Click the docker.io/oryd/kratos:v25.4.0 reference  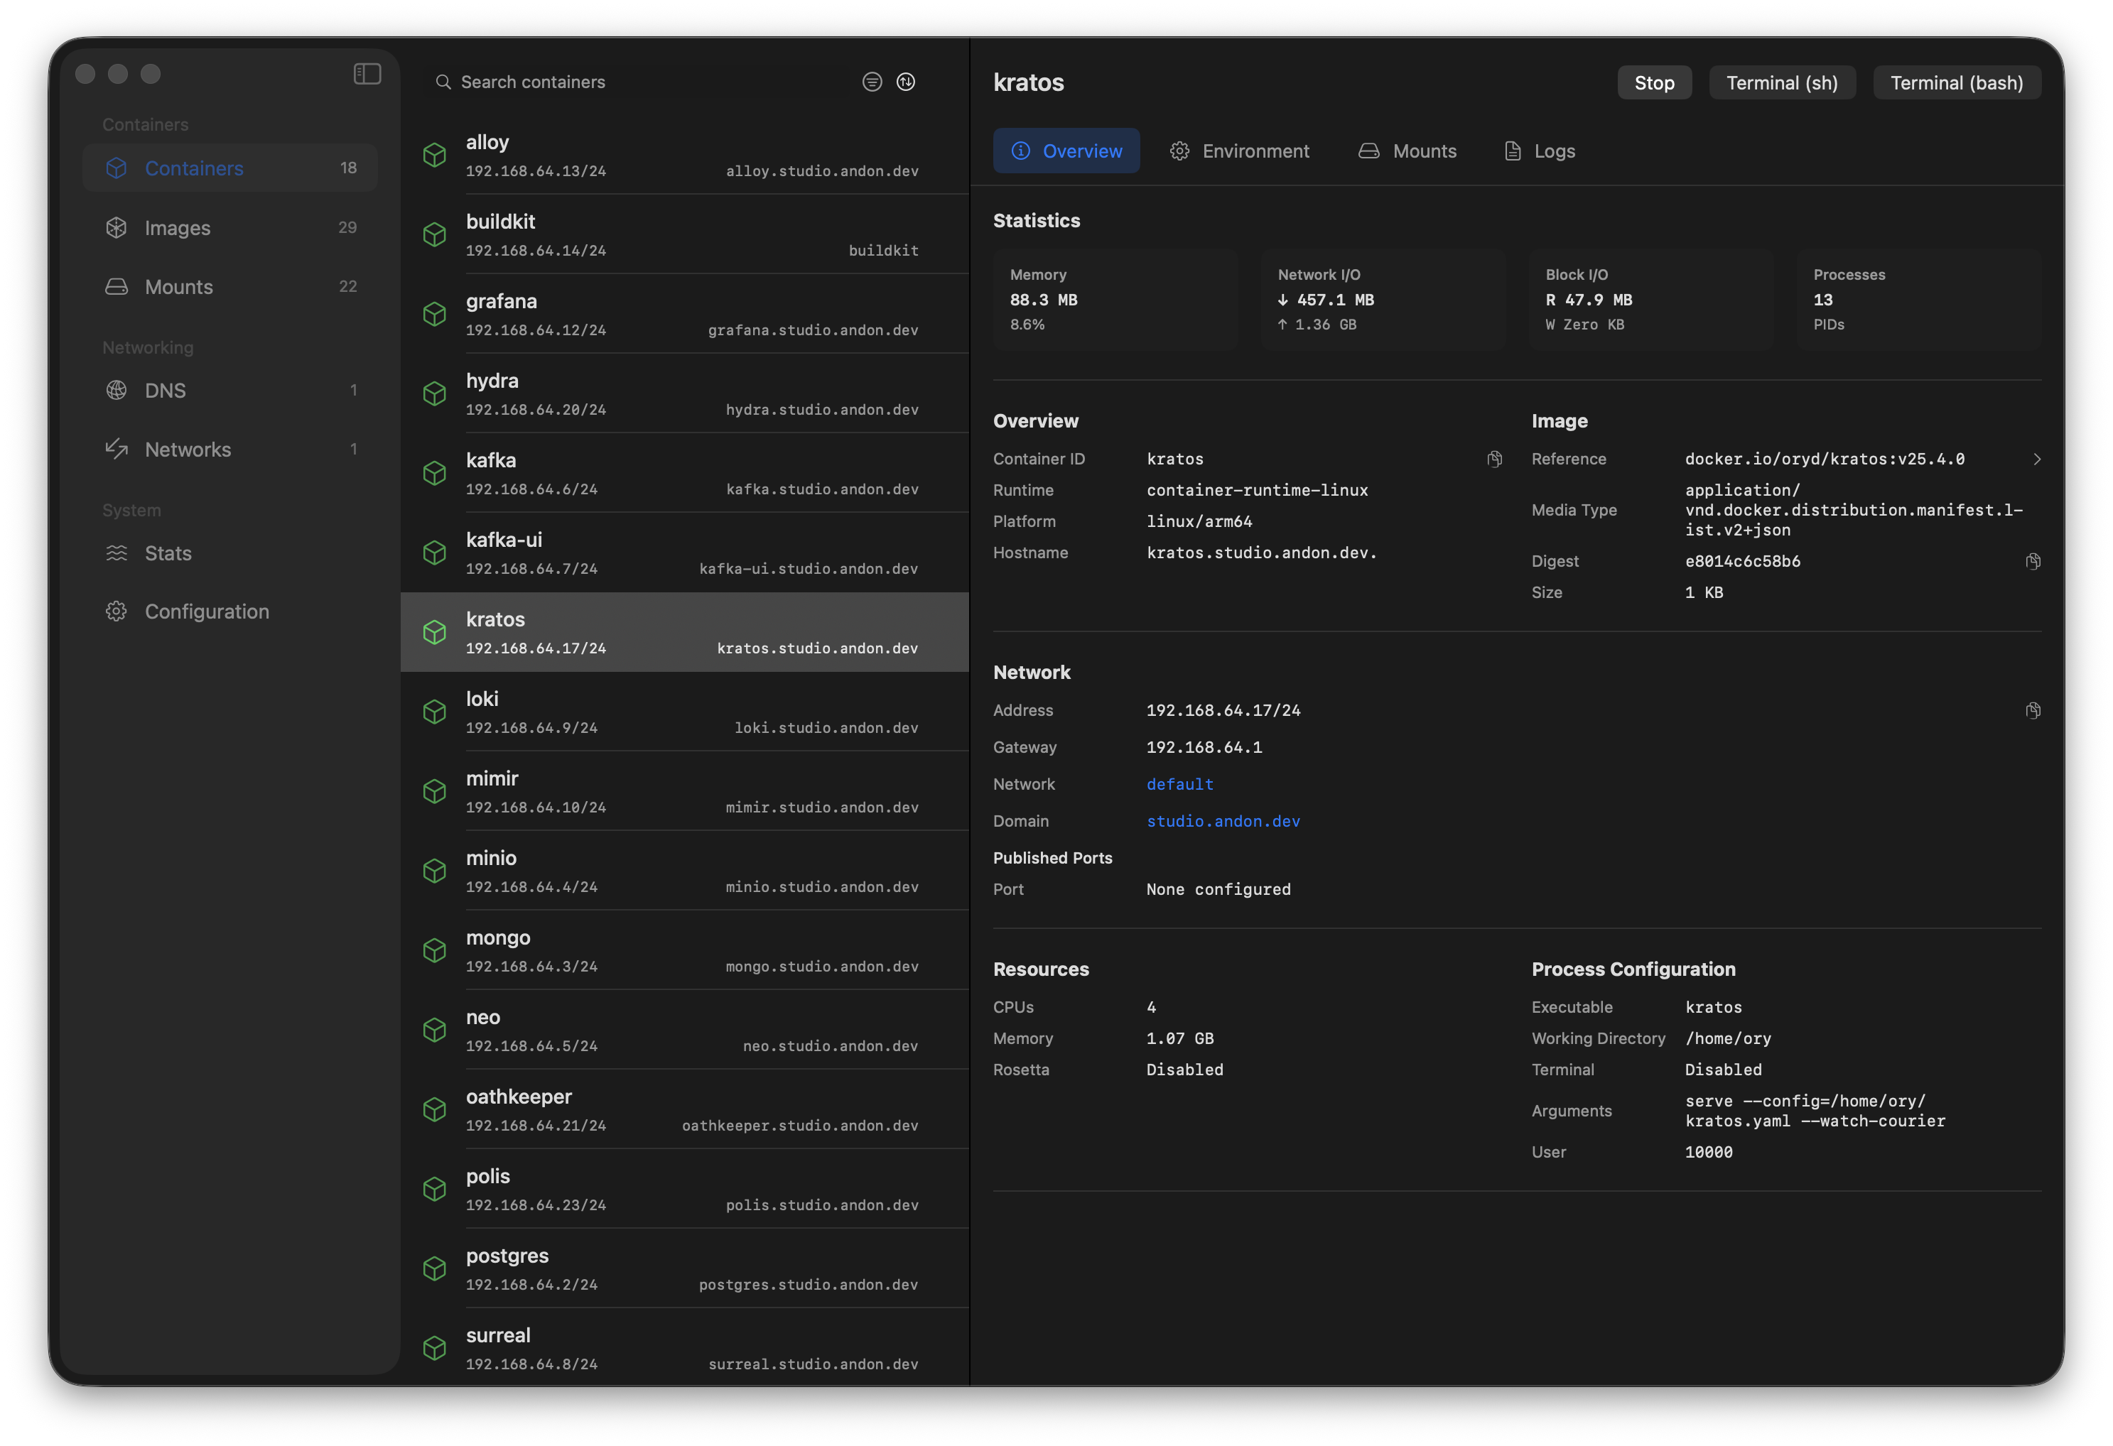1824,459
